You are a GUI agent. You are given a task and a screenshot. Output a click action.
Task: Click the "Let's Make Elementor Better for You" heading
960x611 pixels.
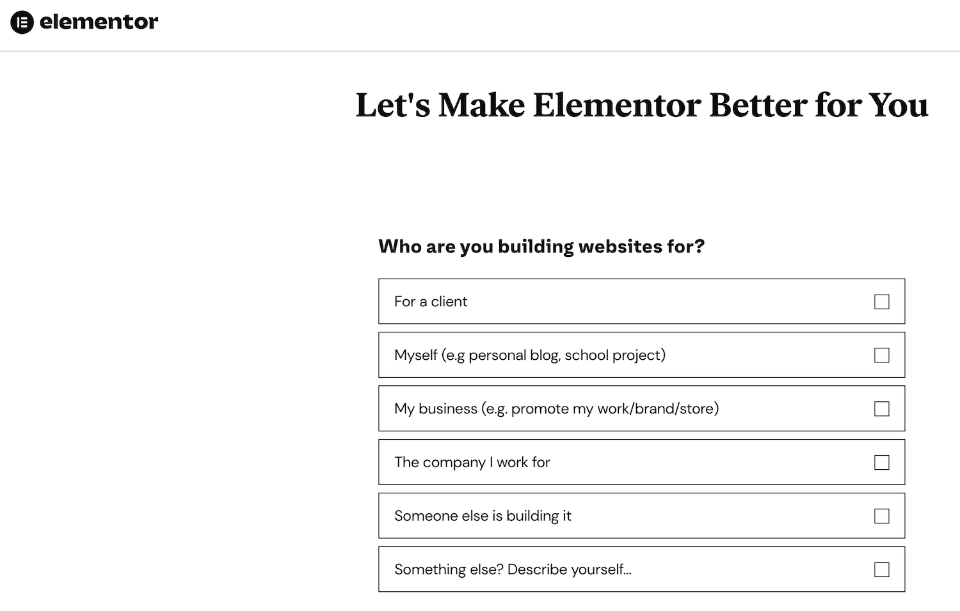click(x=641, y=105)
